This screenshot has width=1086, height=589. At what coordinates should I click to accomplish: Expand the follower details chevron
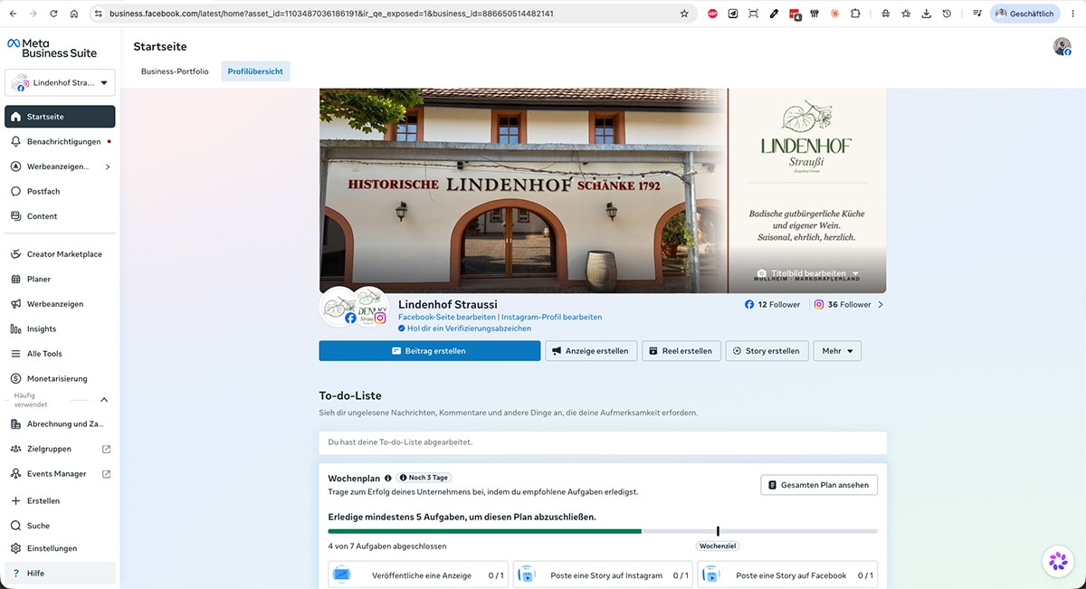point(881,305)
